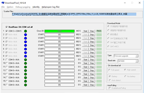The width and height of the screenshot is (144, 93).
Task: Click the green status indicator for row 11
Action: 26,67
